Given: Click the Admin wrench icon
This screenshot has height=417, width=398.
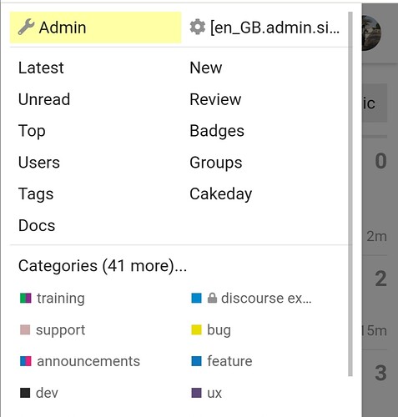Looking at the screenshot, I should (26, 28).
